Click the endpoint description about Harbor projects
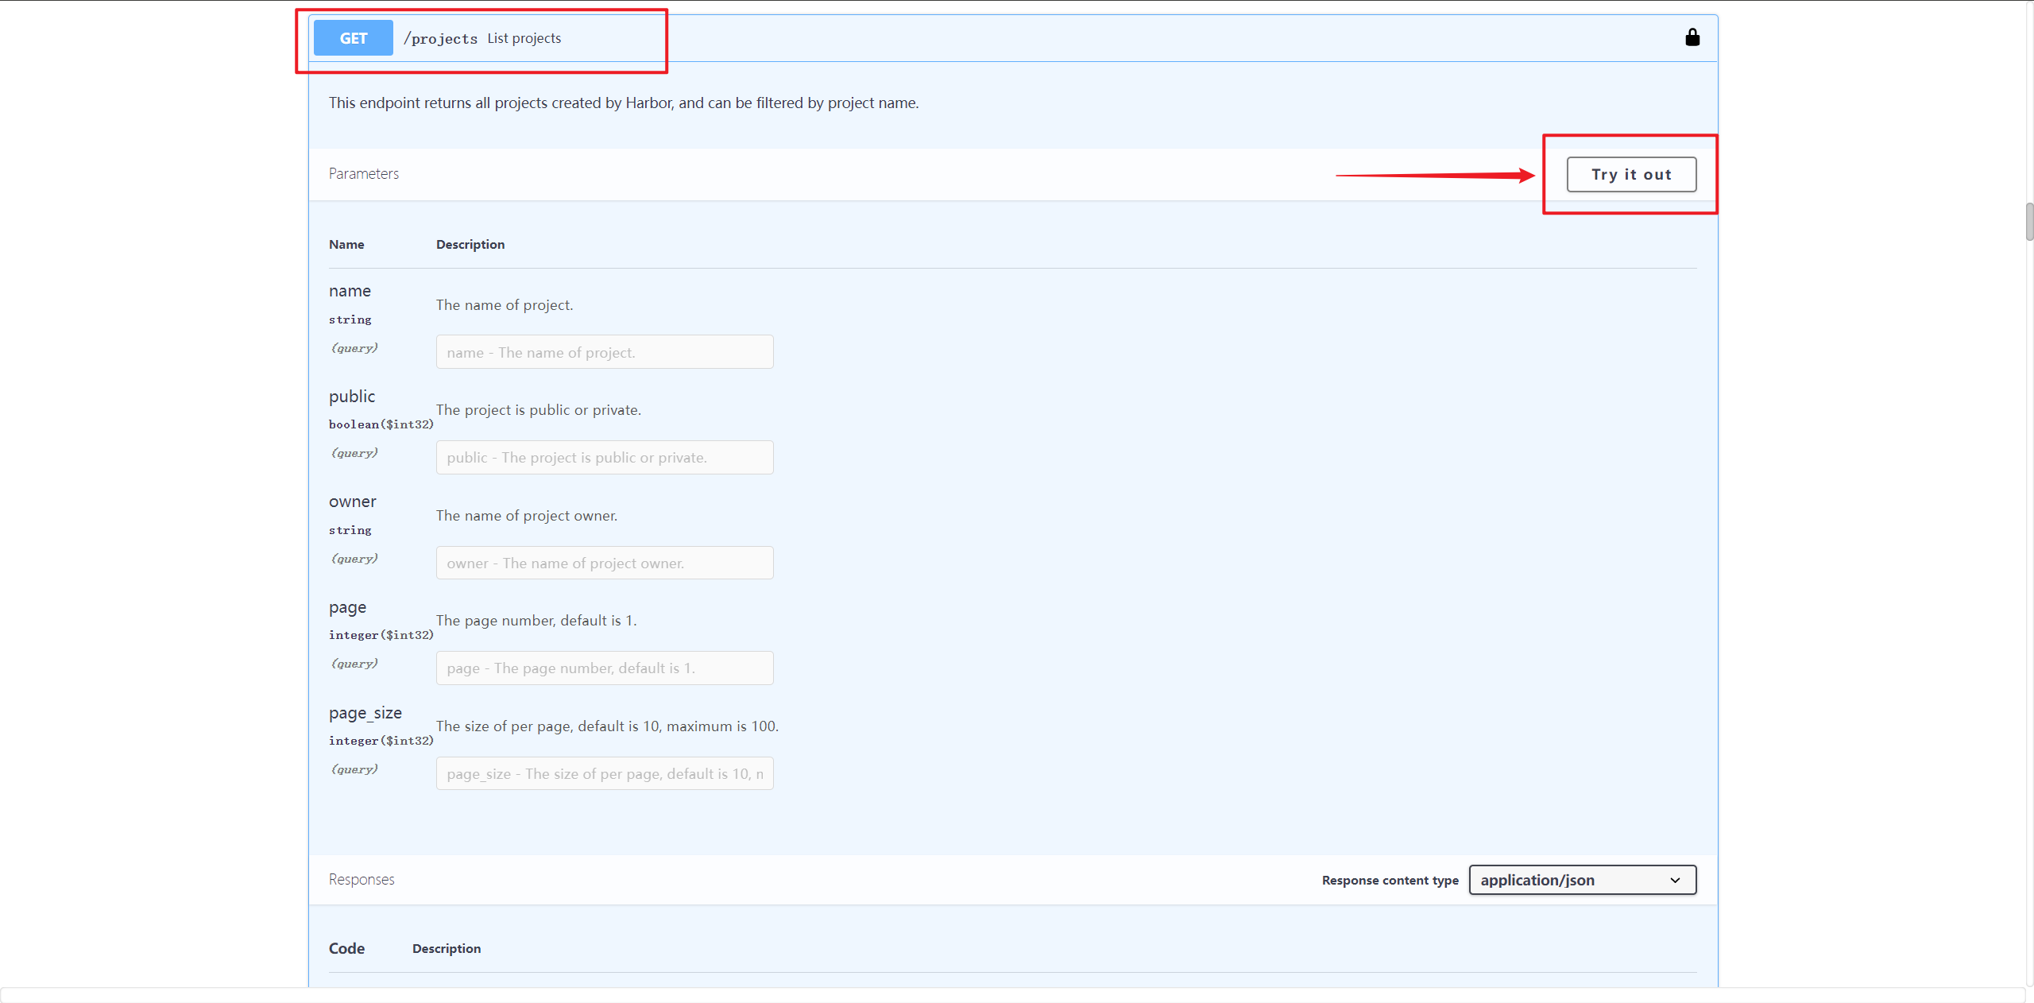This screenshot has height=1003, width=2034. click(x=624, y=103)
